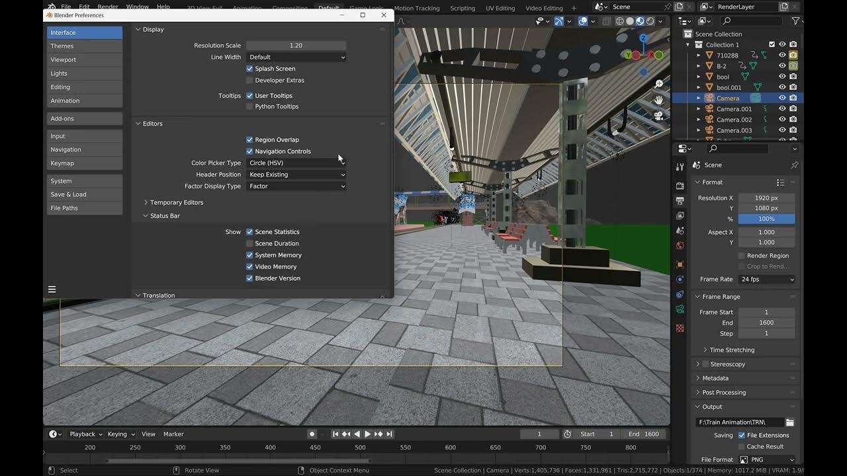Click the viewport zoom magnifier icon
This screenshot has width=847, height=476.
tap(658, 84)
